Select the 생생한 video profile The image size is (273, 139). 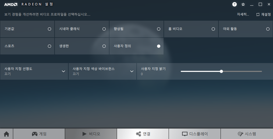82,46
